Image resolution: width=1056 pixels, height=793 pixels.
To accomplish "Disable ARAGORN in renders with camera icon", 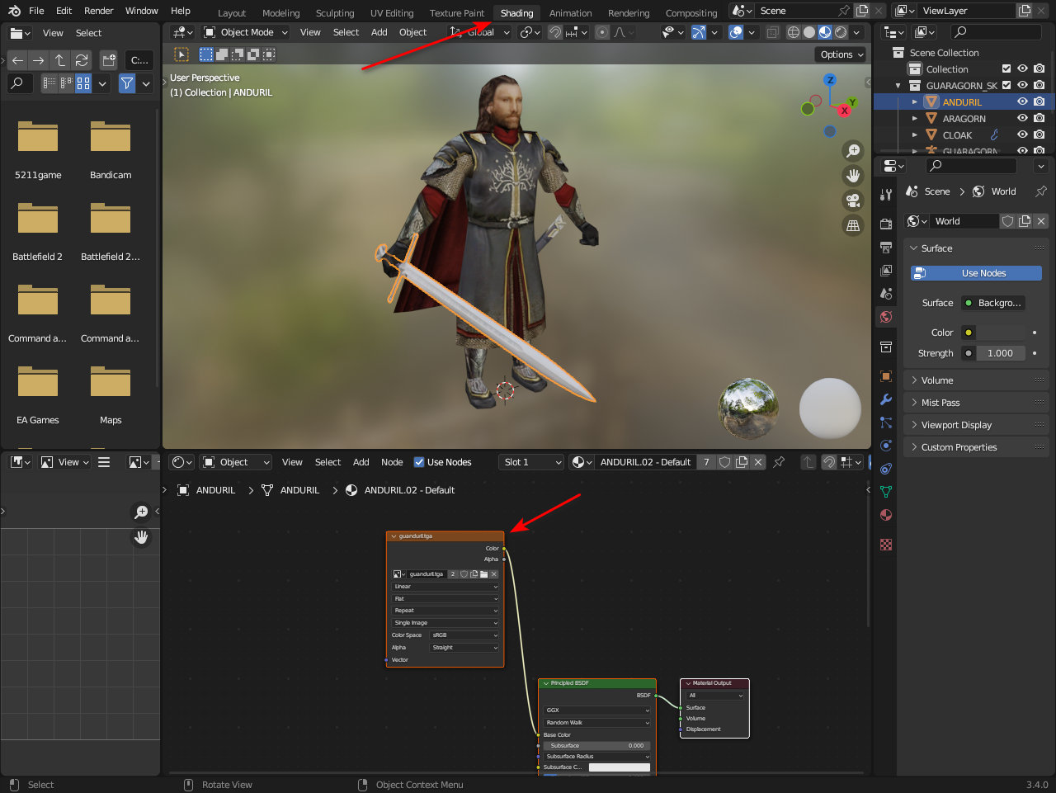I will coord(1039,119).
